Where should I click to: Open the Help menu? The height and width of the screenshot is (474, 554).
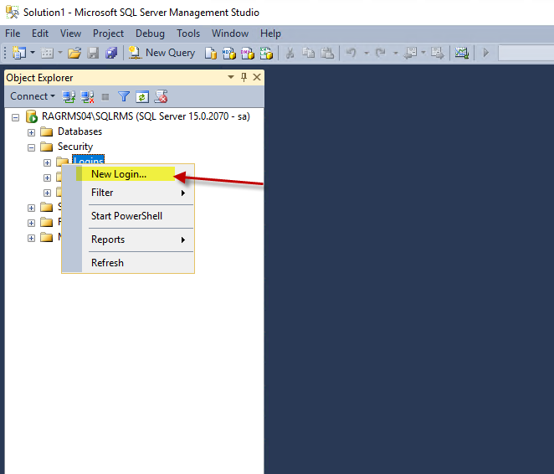[270, 33]
